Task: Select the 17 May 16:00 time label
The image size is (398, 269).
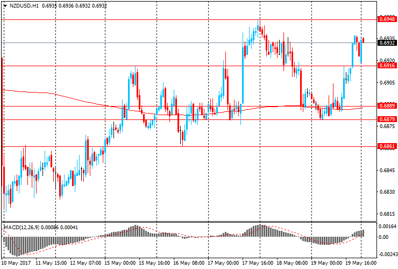Action: [258, 264]
